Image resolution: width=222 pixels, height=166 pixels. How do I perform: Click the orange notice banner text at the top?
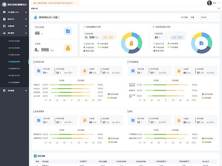coord(55,3)
